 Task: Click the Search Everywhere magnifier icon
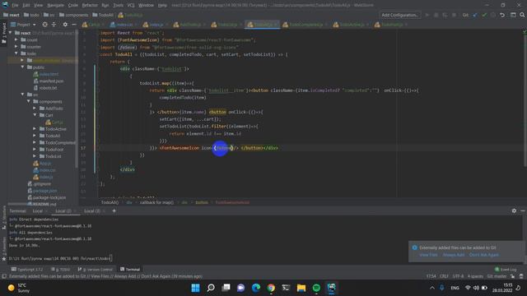pyautogui.click(x=522, y=15)
